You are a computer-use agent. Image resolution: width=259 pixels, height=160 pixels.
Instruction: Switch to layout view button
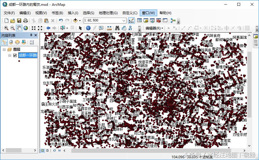coord(47,150)
